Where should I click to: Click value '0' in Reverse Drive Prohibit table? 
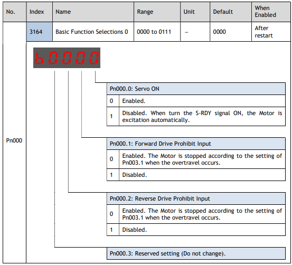pos(113,214)
